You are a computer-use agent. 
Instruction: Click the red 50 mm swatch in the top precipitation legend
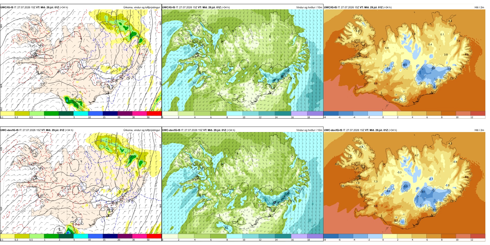pyautogui.click(x=154, y=113)
